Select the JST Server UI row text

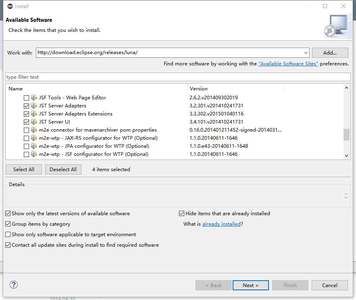pyautogui.click(x=54, y=122)
